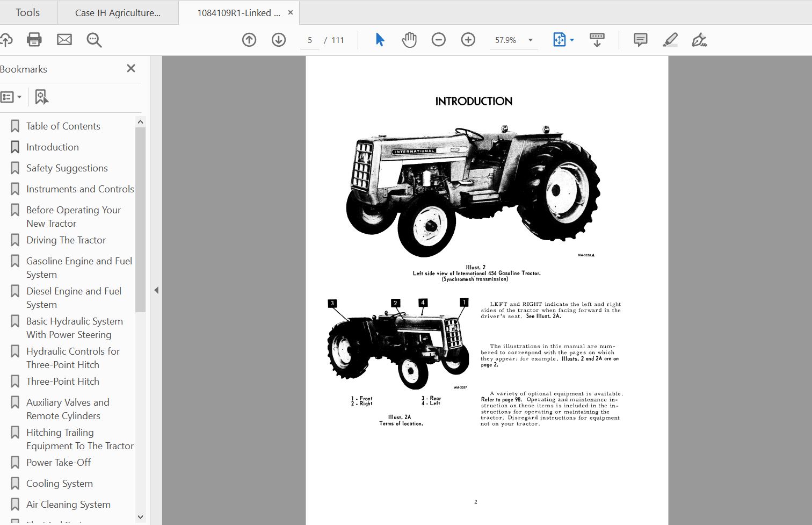
Task: Go to Hitching Trailing Equipment bookmark
Action: point(79,439)
